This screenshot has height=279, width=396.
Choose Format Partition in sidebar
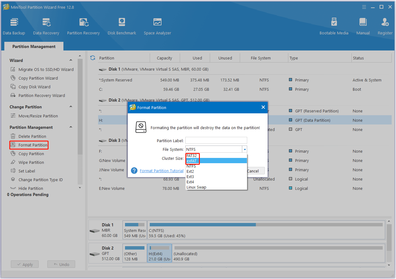pyautogui.click(x=29, y=145)
